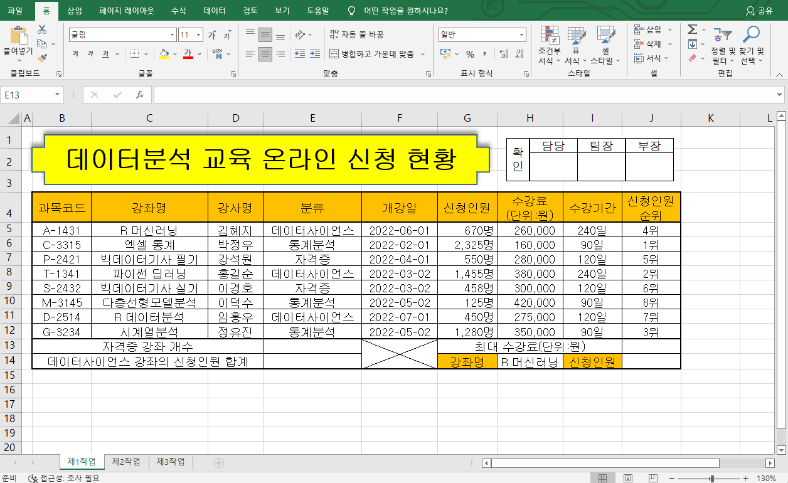Add a new sheet with the plus button
This screenshot has height=483, width=788.
coord(218,462)
